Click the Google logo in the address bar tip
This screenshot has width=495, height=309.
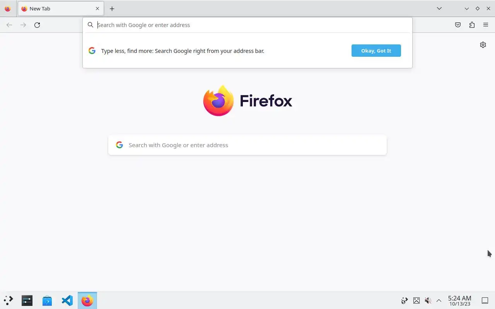pos(92,51)
